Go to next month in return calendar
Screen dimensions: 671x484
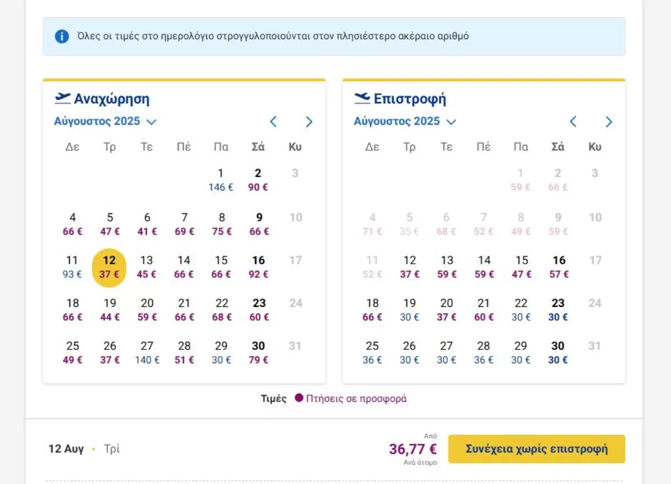coord(609,121)
